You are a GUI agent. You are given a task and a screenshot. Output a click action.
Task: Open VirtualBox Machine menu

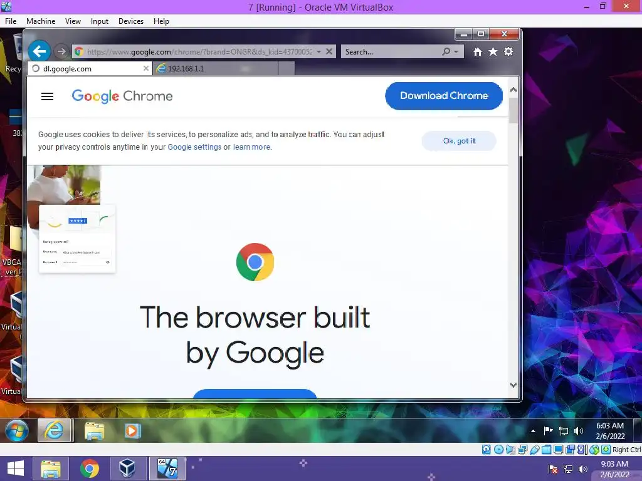(x=41, y=21)
